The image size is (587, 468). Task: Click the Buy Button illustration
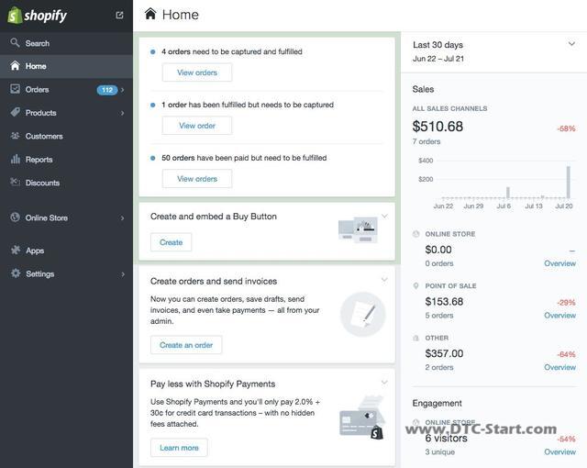click(x=358, y=230)
